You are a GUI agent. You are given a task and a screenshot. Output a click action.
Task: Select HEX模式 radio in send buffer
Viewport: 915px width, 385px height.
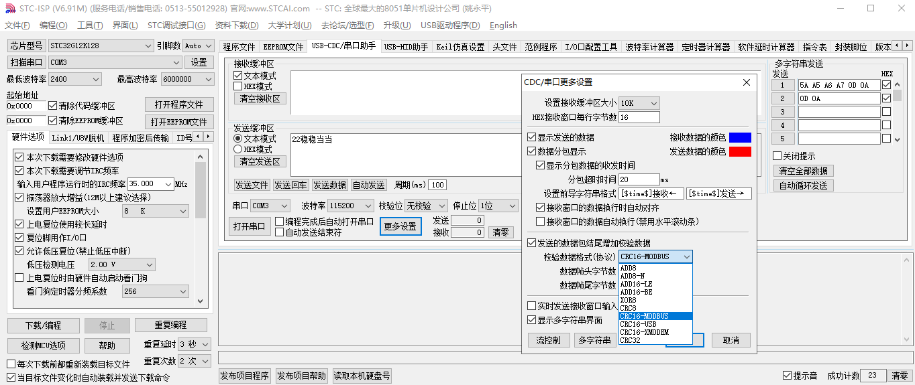point(237,149)
